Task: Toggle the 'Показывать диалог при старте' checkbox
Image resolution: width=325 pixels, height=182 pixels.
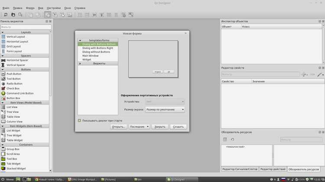Action: tap(79, 120)
